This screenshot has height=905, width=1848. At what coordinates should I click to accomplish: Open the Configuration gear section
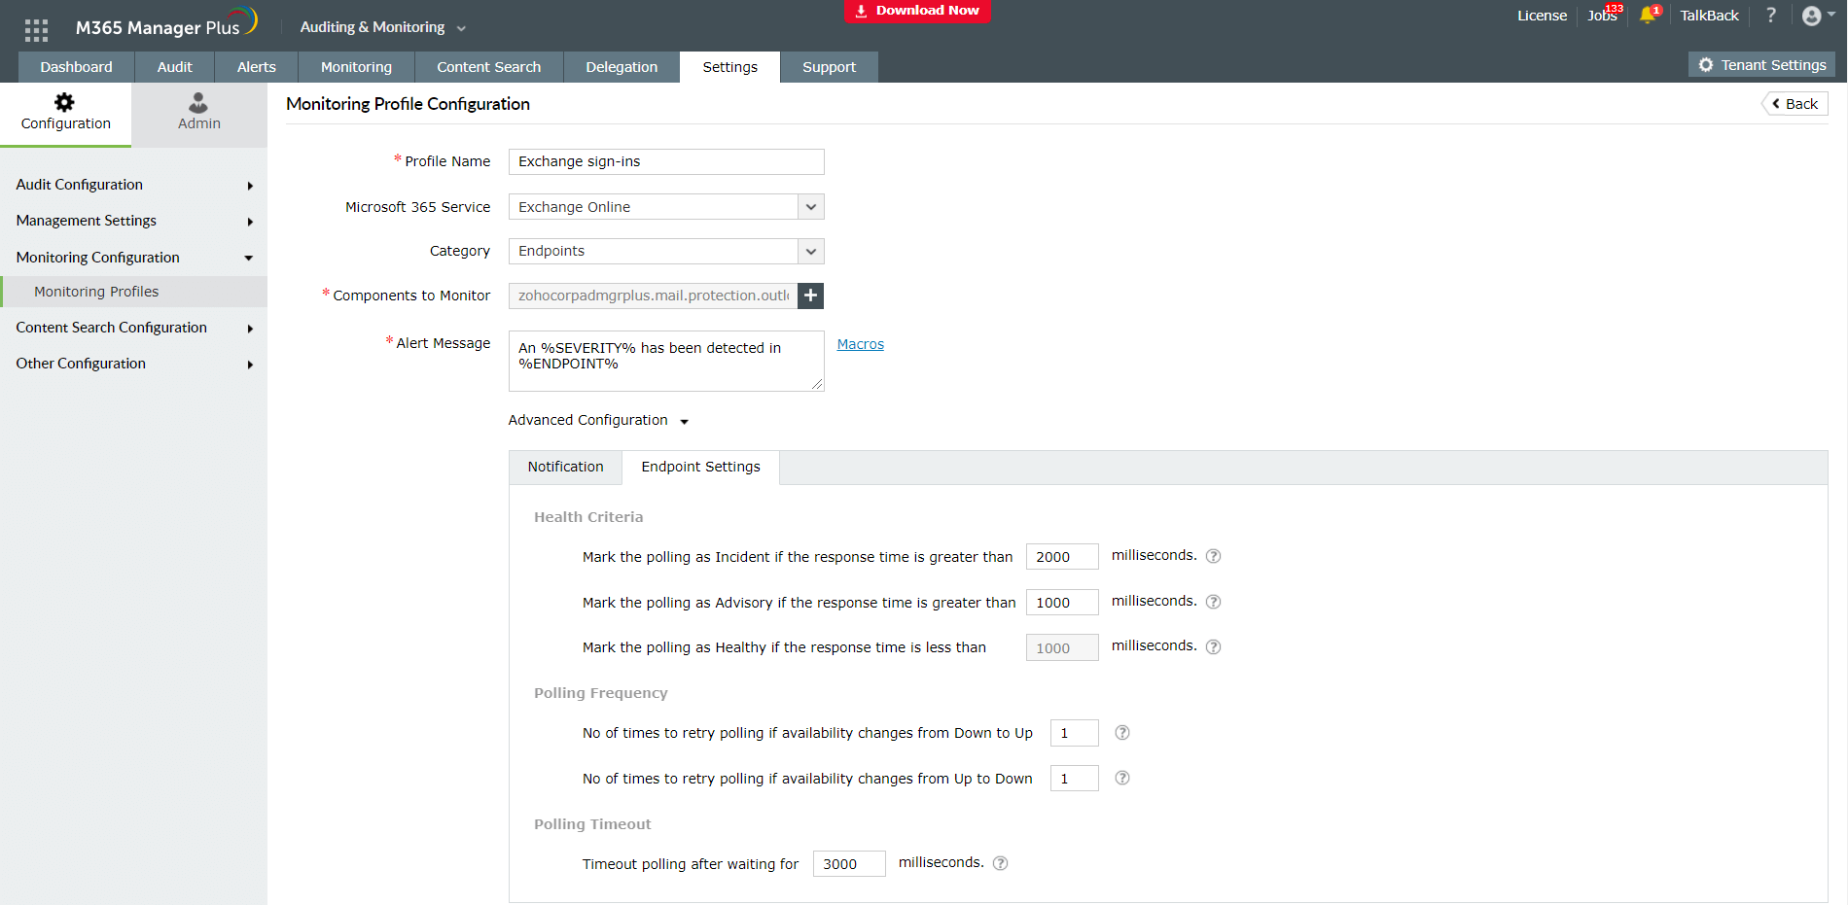point(65,113)
